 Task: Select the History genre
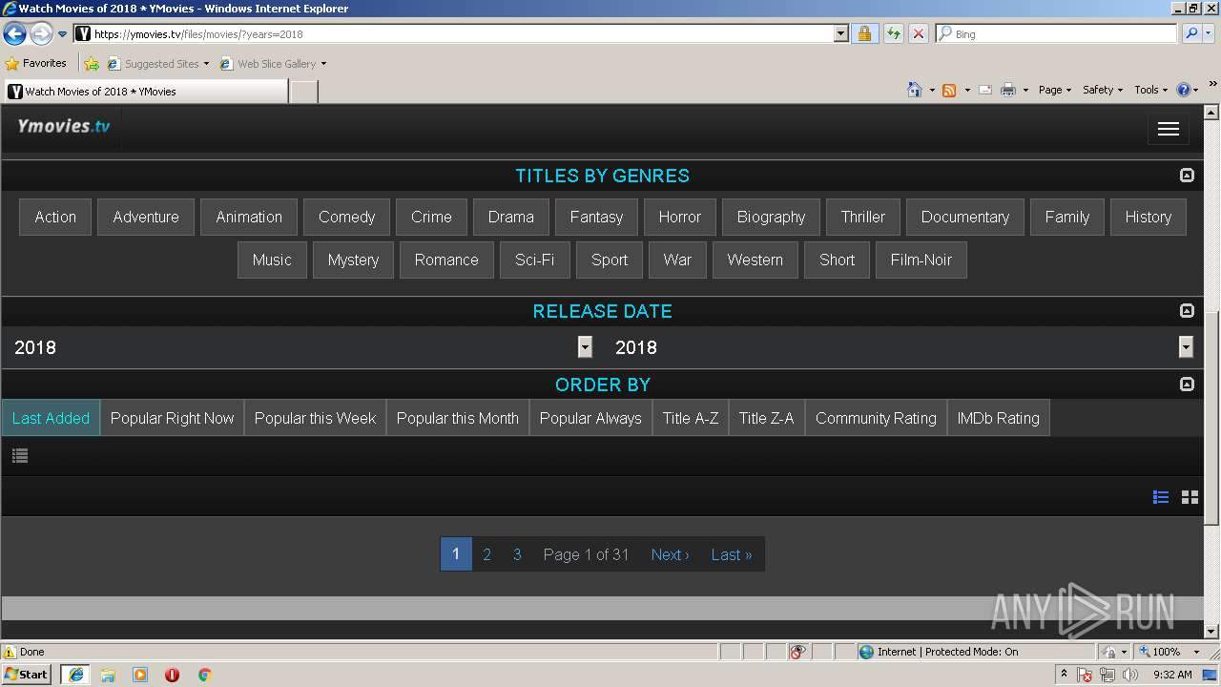pyautogui.click(x=1149, y=217)
